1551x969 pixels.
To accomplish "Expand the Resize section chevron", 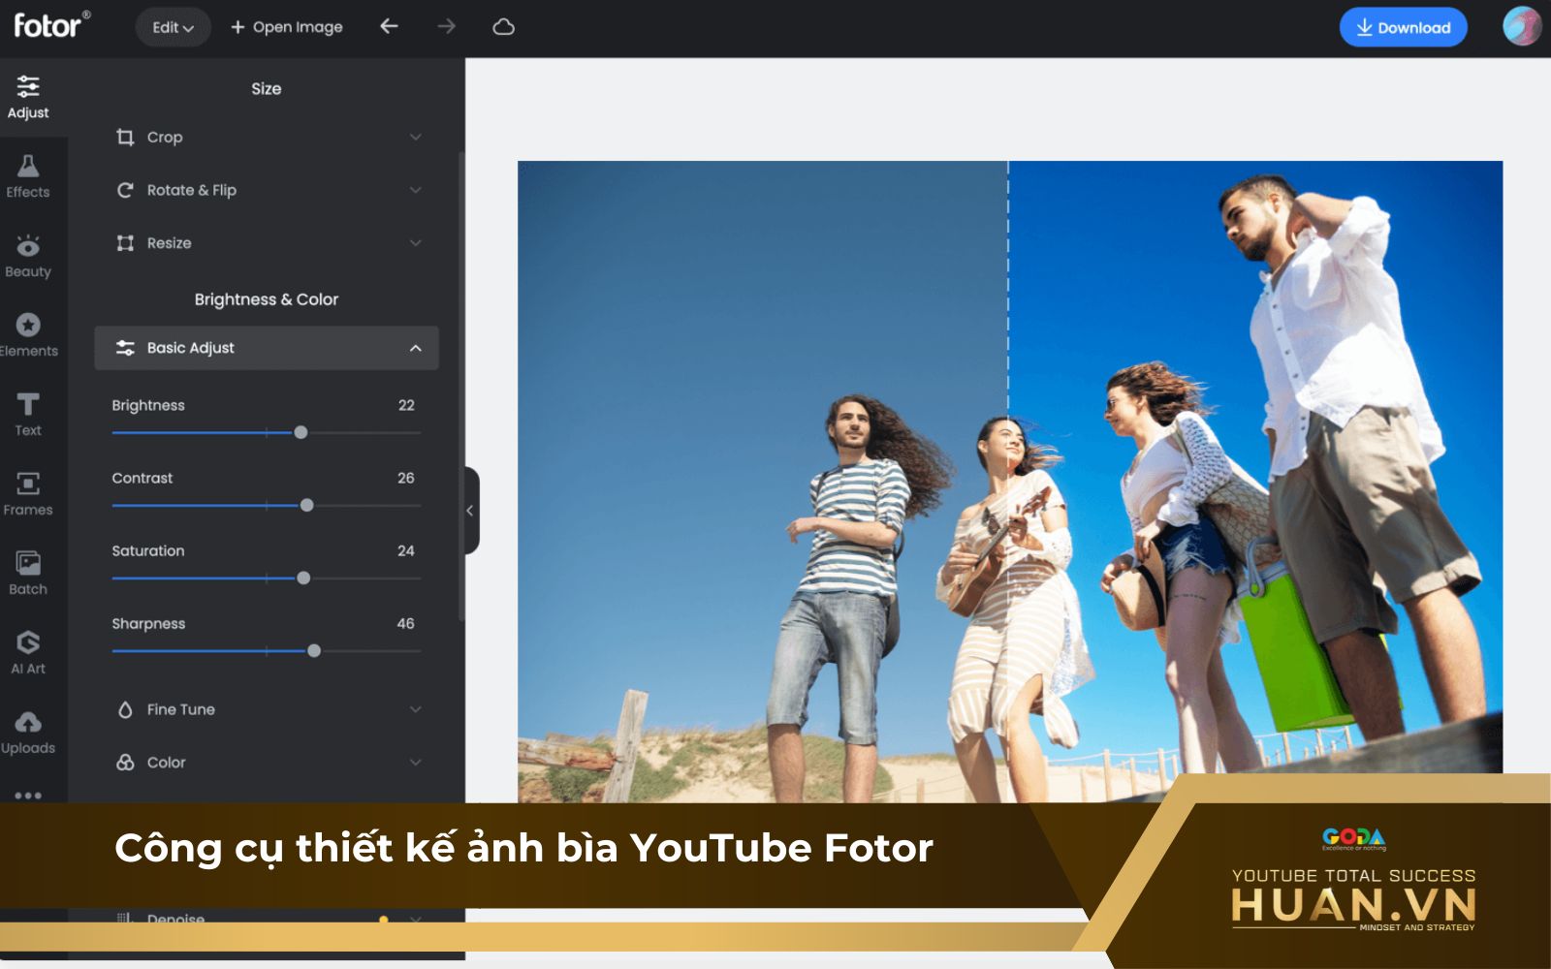I will (x=416, y=242).
